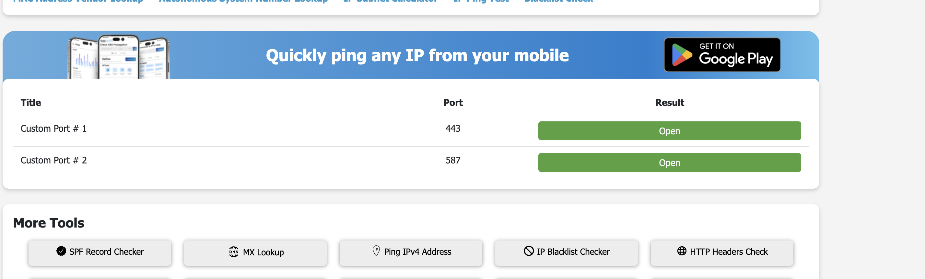Click the blacklist prohibition circle icon

pos(529,251)
